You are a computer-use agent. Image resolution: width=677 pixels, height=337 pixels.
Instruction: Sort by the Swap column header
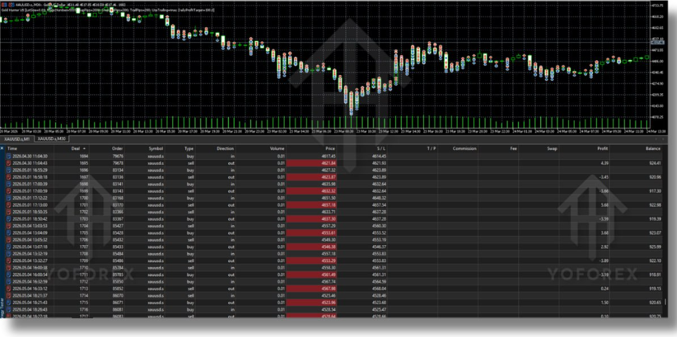click(553, 148)
